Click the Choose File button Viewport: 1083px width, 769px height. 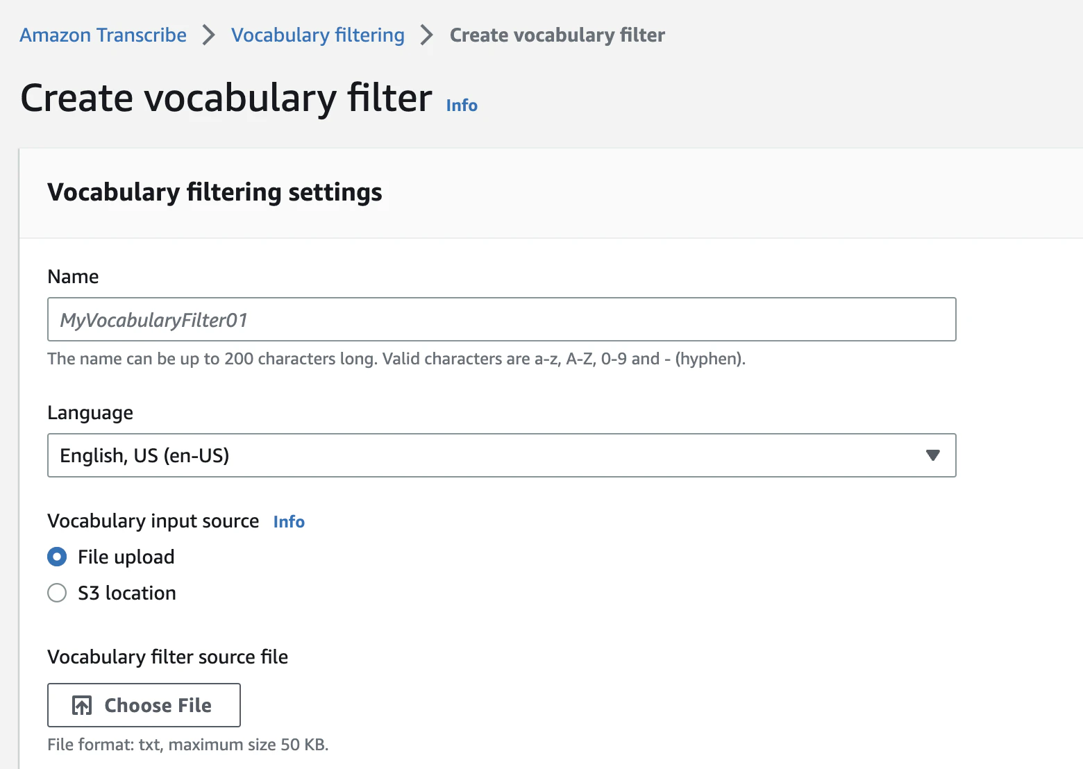click(144, 705)
